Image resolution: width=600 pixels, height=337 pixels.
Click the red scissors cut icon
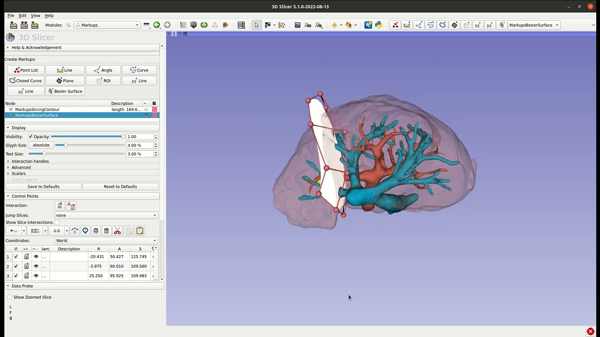pos(117,231)
